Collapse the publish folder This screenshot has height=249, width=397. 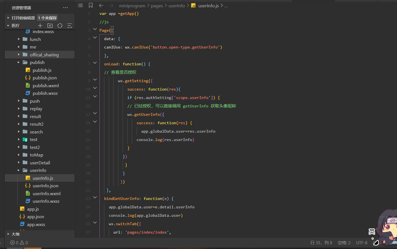pos(19,63)
